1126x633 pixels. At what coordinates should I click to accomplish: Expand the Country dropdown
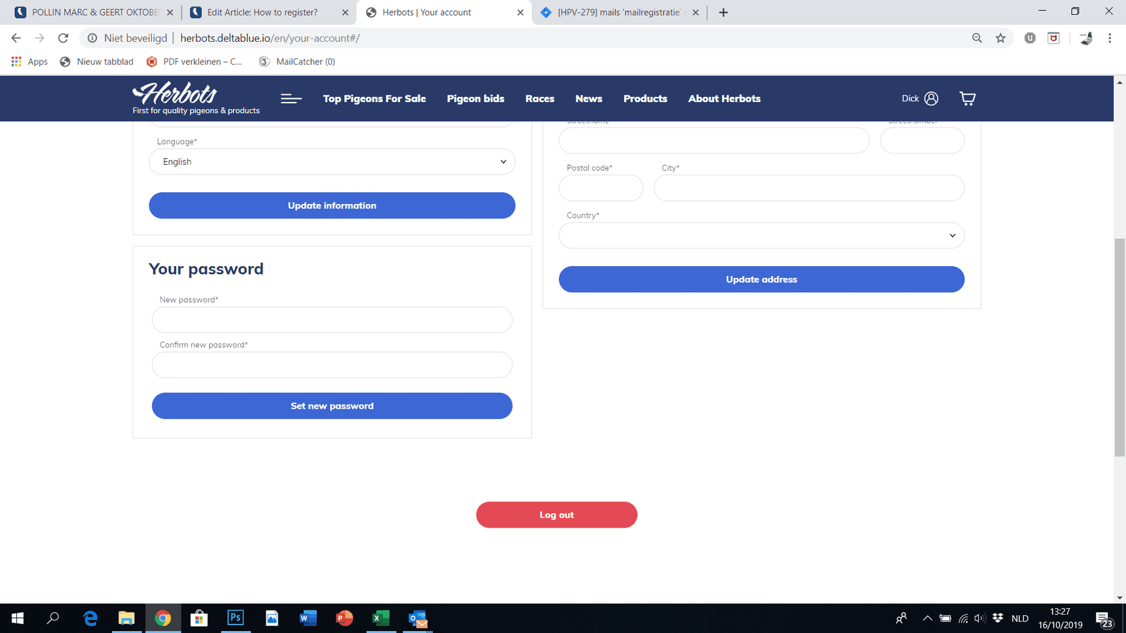[x=761, y=235]
